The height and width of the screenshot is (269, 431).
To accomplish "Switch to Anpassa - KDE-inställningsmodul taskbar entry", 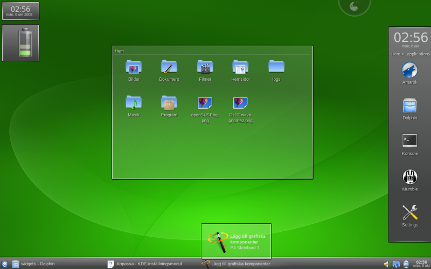I will (145, 264).
